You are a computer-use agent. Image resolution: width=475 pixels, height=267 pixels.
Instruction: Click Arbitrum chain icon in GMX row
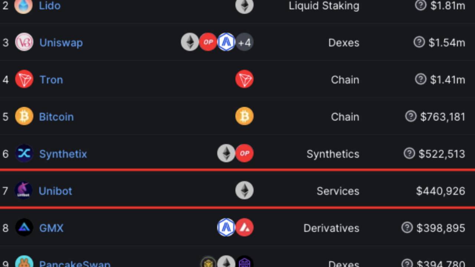point(226,228)
